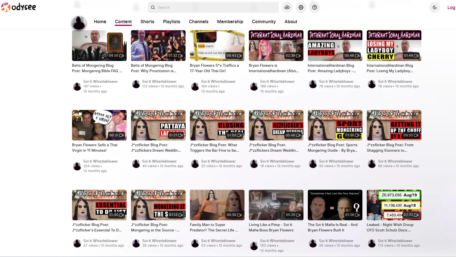
Task: Click channel avatar beside 254 views
Action: (77, 166)
